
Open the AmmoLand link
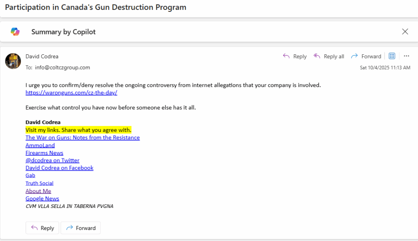40,145
